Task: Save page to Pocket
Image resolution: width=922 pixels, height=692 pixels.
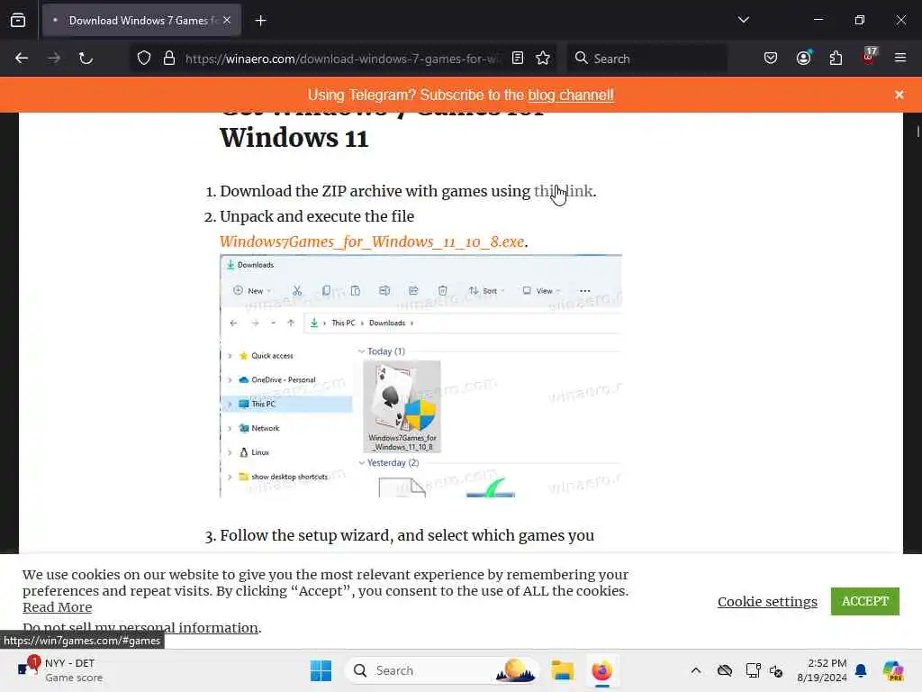Action: coord(771,59)
